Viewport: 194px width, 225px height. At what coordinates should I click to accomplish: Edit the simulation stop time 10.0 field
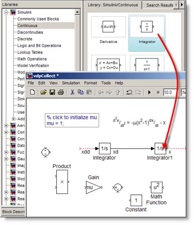coord(170,92)
